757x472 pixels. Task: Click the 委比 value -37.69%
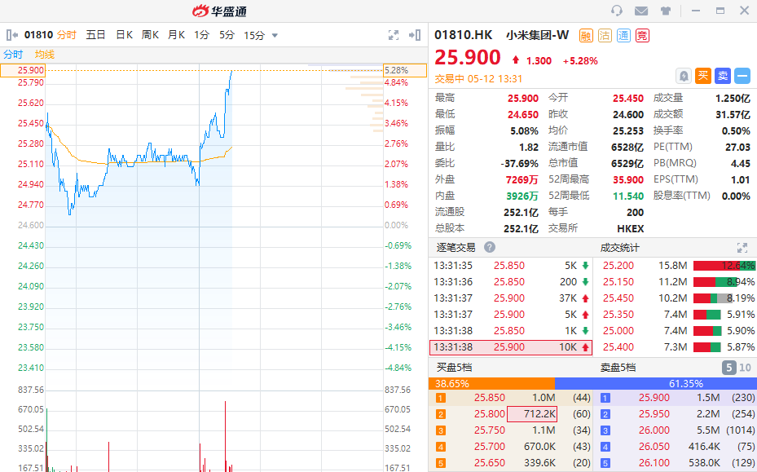pyautogui.click(x=520, y=163)
